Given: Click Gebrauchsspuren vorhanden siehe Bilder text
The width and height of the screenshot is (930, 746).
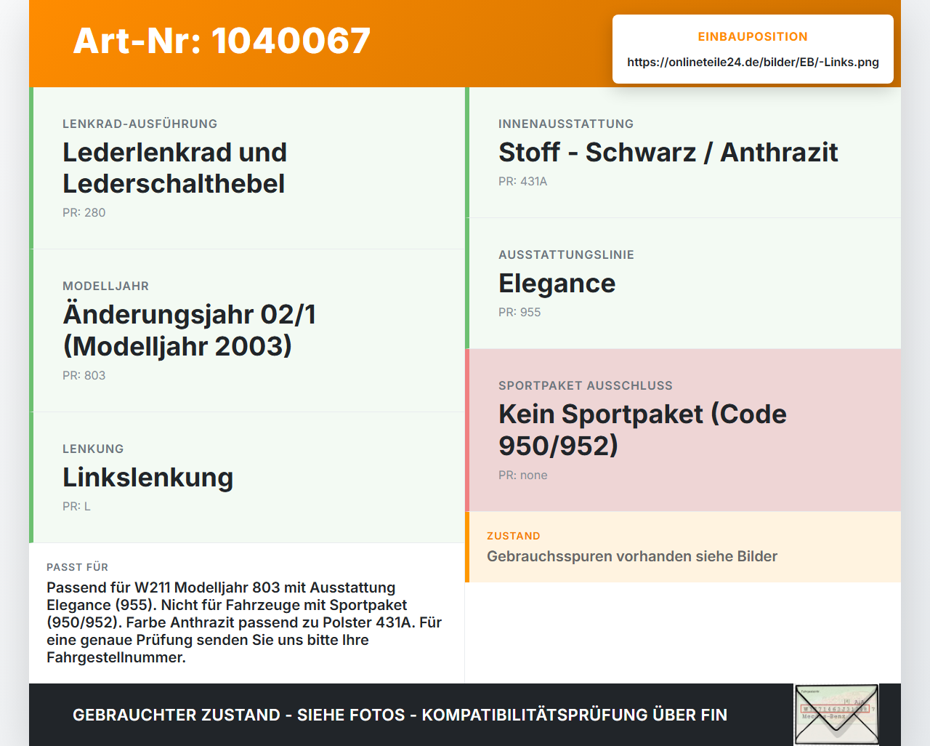Looking at the screenshot, I should [632, 556].
